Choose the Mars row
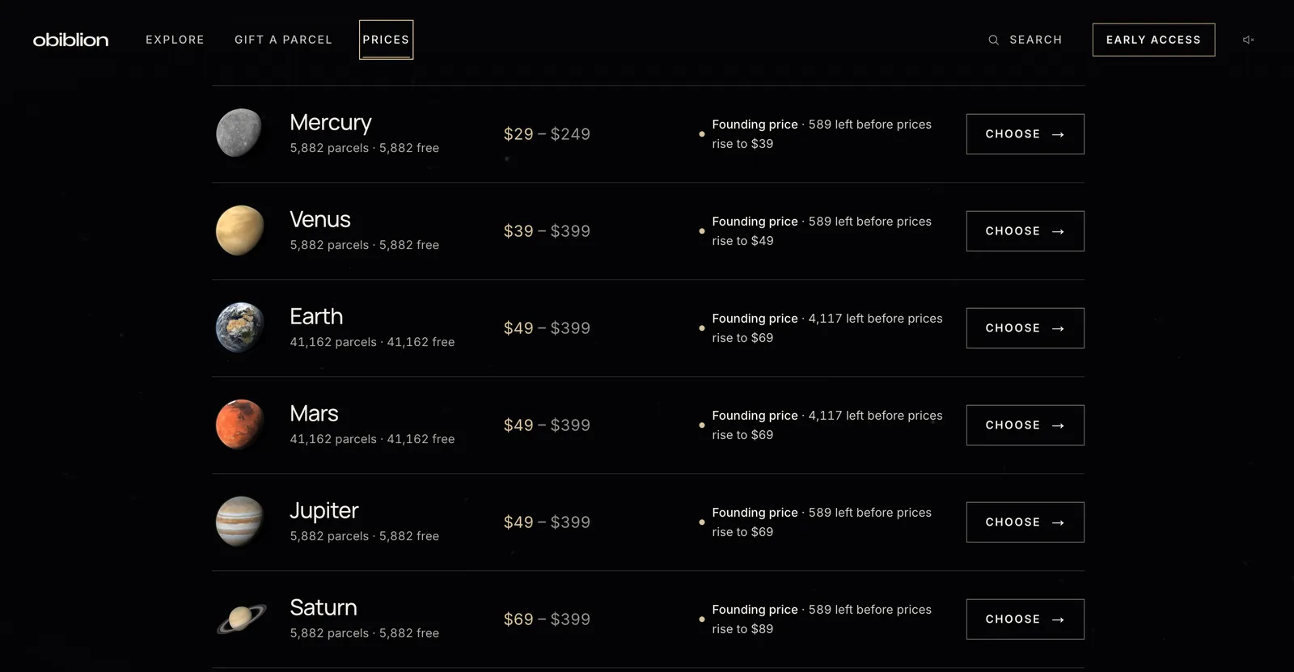 1025,425
